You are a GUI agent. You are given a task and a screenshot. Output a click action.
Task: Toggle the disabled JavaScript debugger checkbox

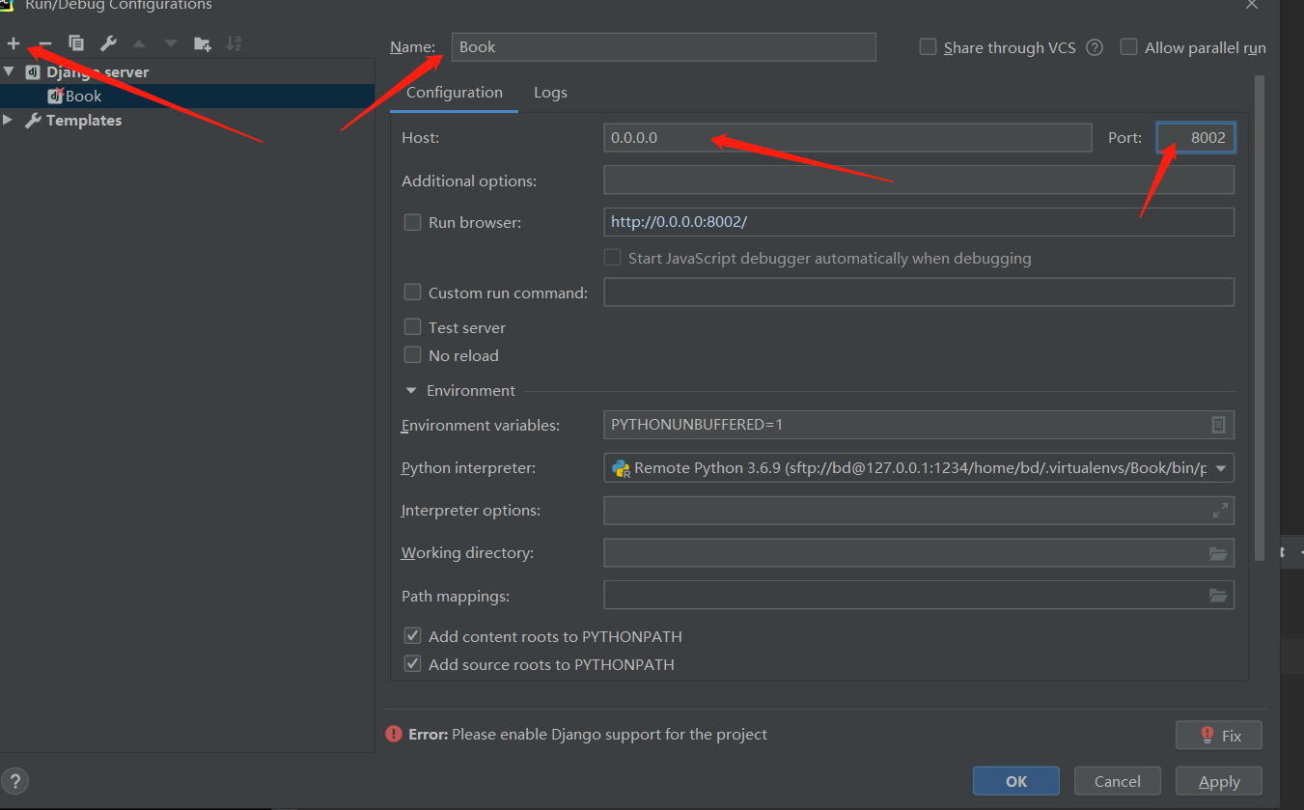pyautogui.click(x=612, y=257)
